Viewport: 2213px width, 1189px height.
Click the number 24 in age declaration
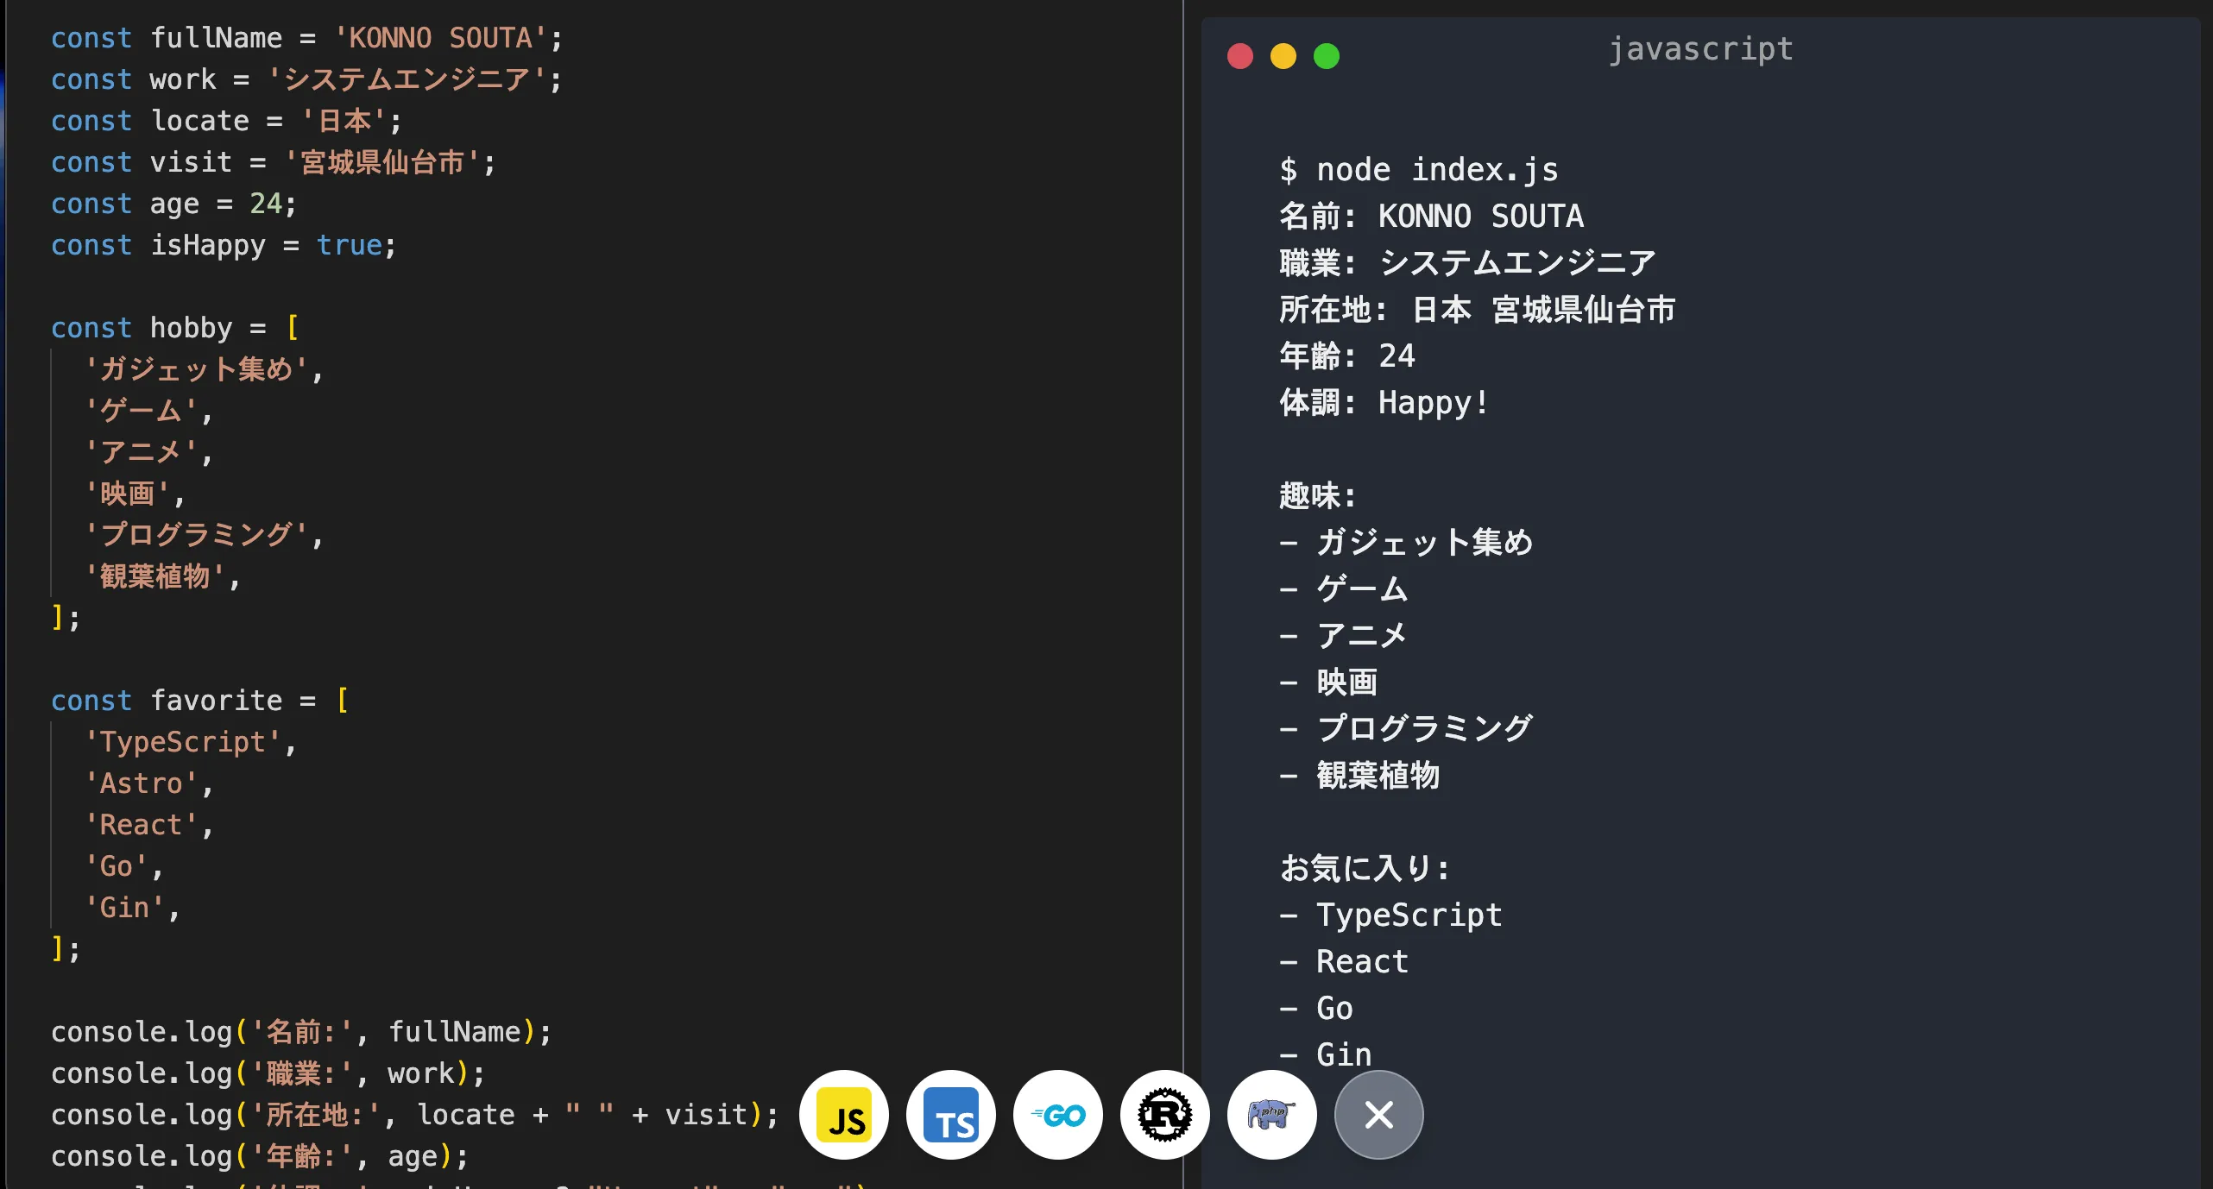[266, 204]
